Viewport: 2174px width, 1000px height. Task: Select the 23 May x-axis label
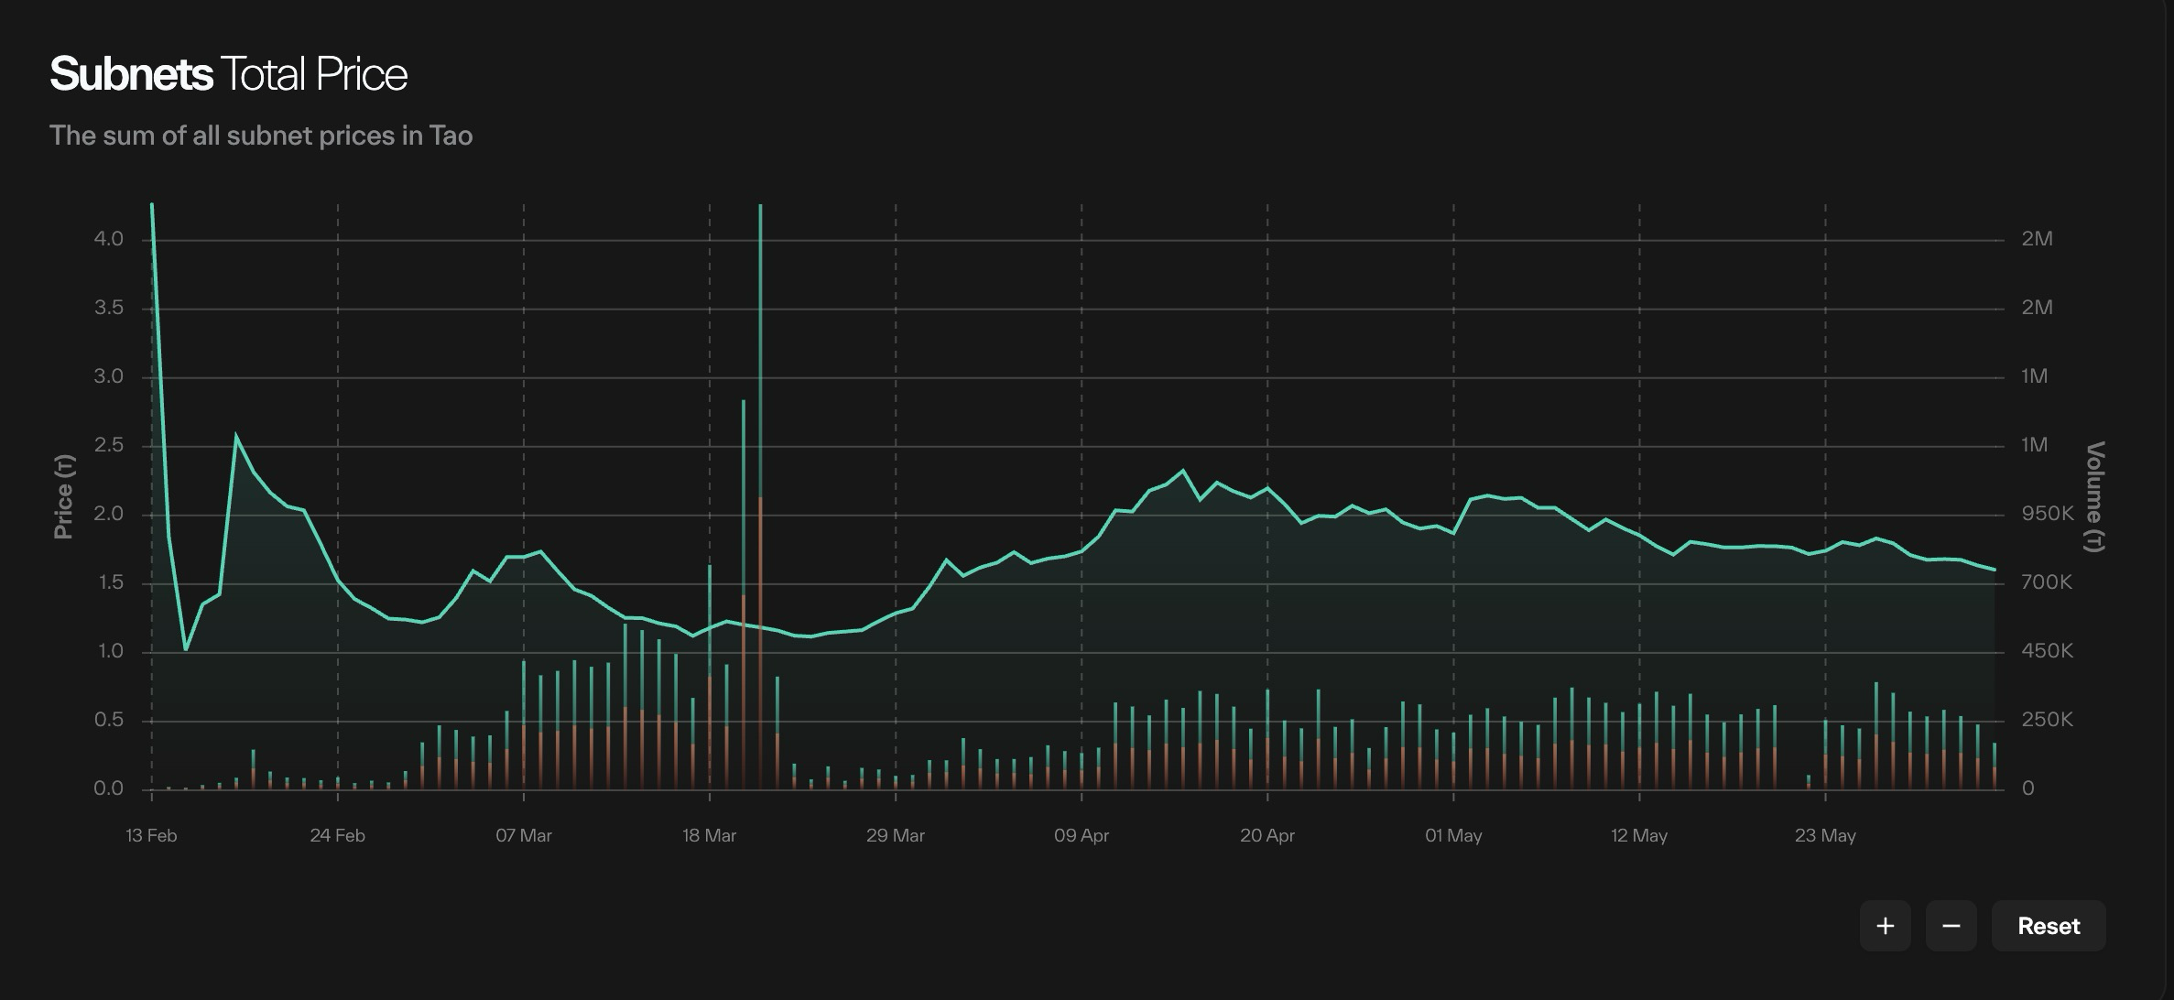coord(1824,835)
